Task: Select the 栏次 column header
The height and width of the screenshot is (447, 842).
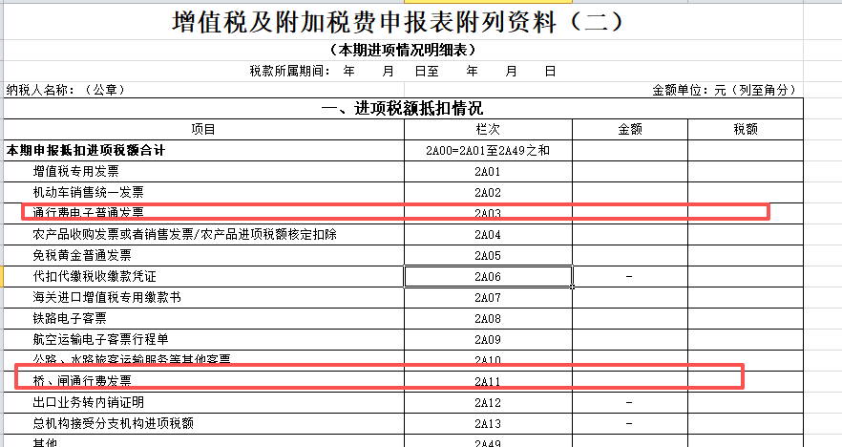Action: 488,130
